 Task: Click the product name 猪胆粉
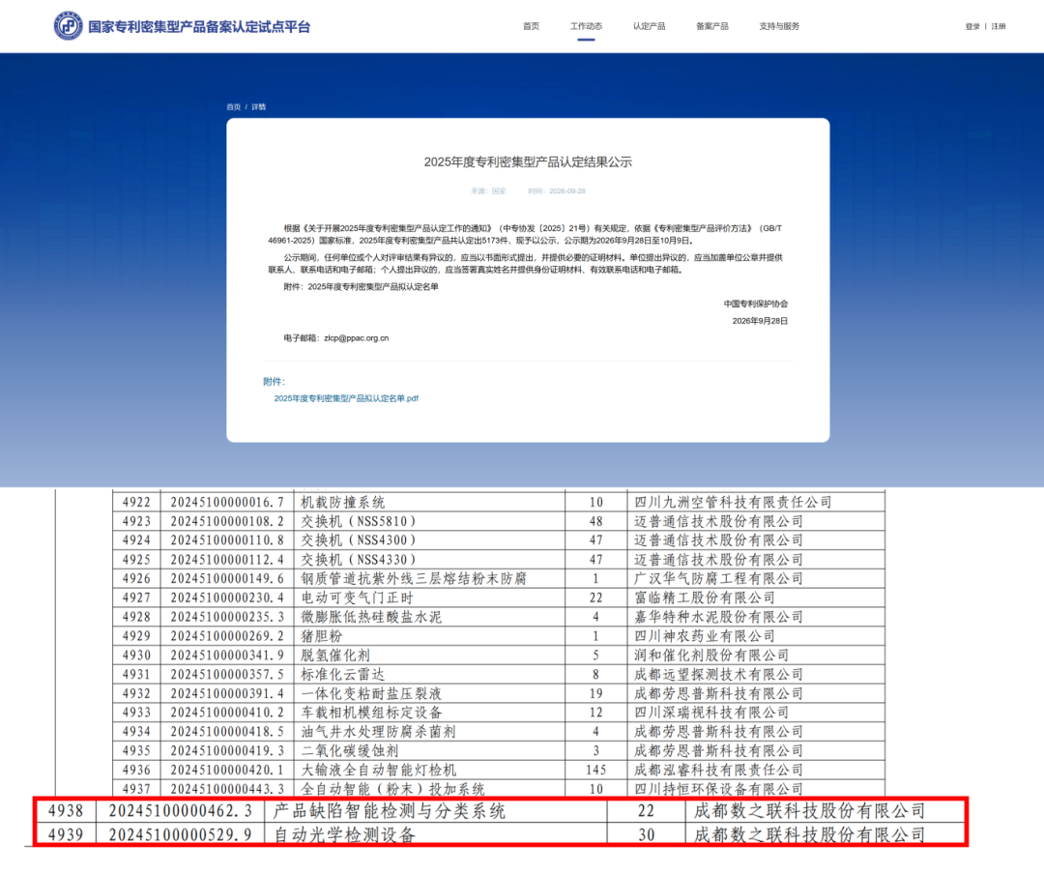click(322, 636)
